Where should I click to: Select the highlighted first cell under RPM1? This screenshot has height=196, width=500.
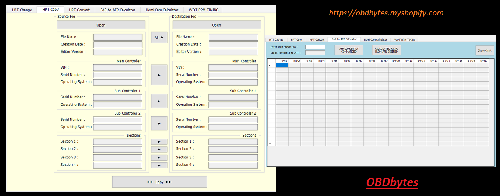coord(282,65)
